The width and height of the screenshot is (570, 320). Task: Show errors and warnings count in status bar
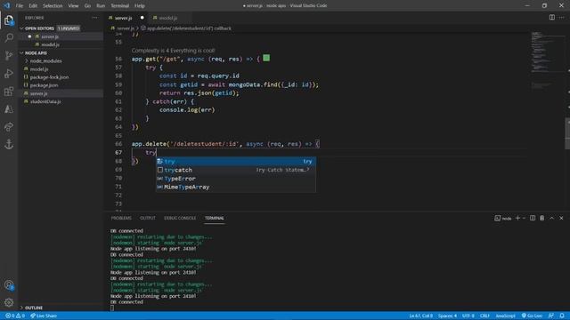pyautogui.click(x=15, y=316)
